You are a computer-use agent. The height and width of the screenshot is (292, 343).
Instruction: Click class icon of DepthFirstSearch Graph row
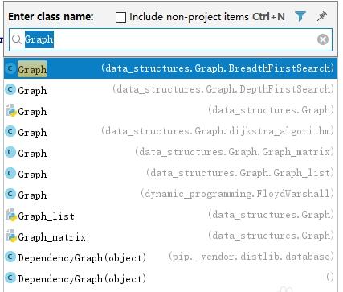point(10,89)
